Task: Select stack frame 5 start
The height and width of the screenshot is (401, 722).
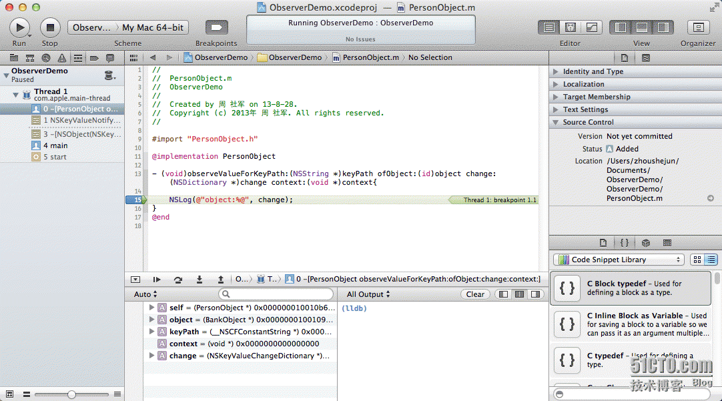Action: click(x=62, y=157)
